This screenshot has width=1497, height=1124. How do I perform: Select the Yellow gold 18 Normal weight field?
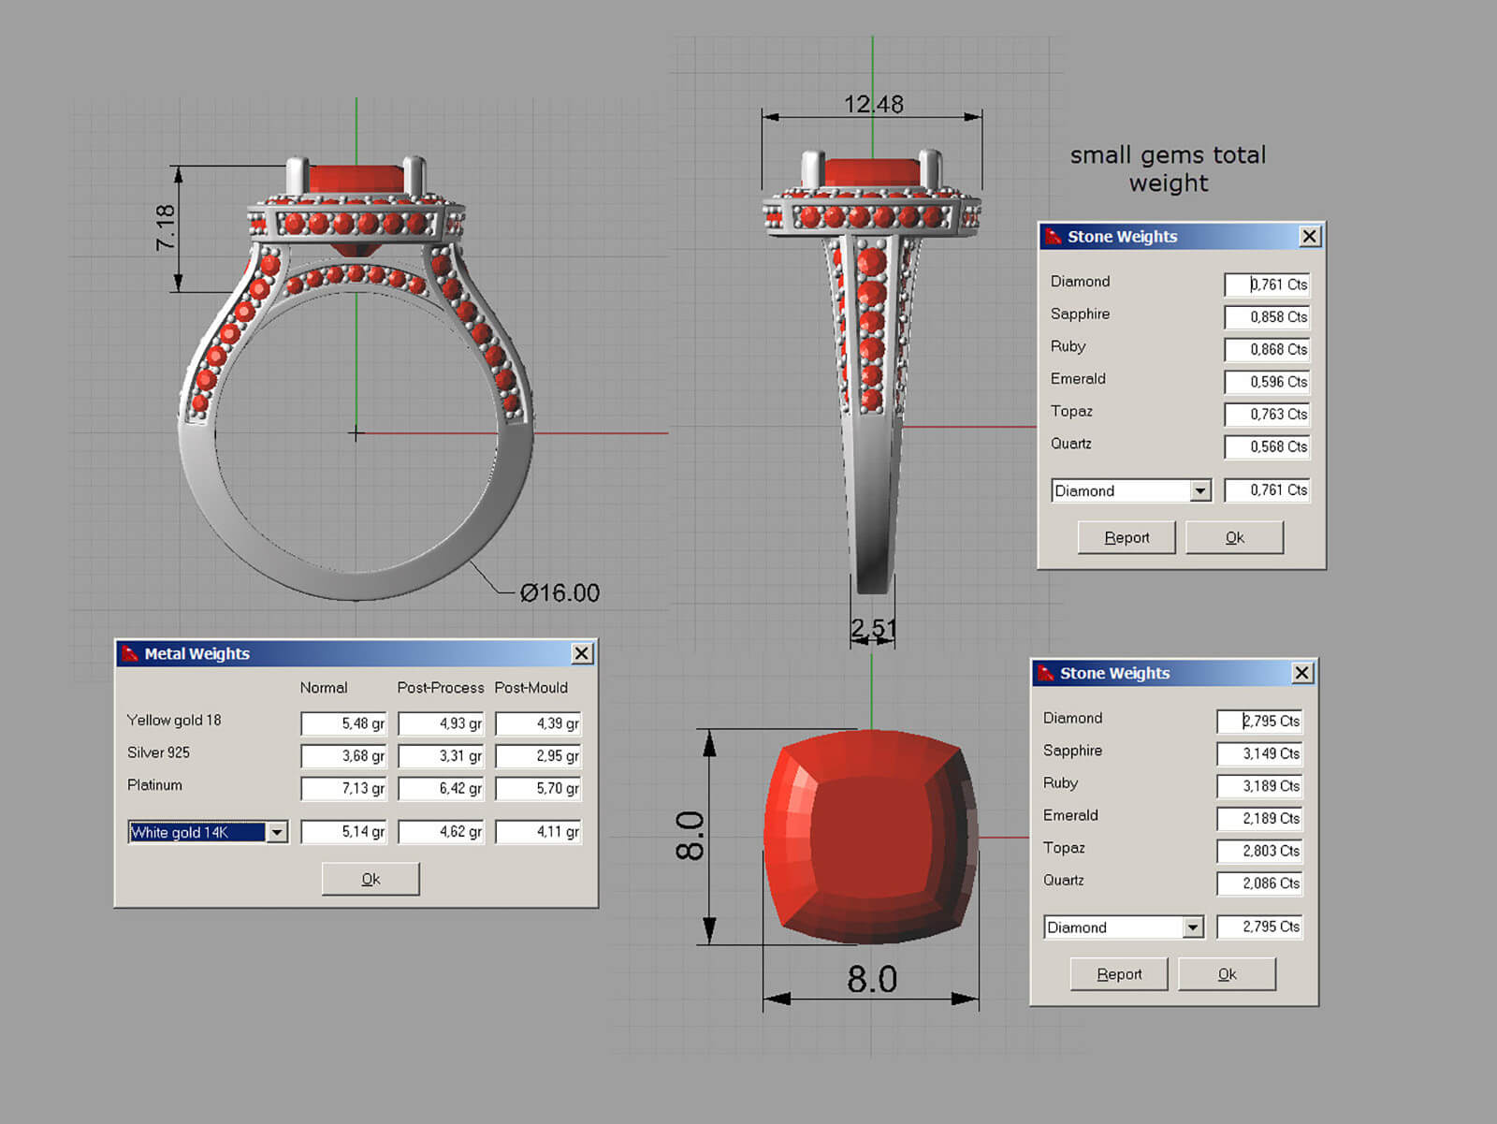[x=343, y=723]
